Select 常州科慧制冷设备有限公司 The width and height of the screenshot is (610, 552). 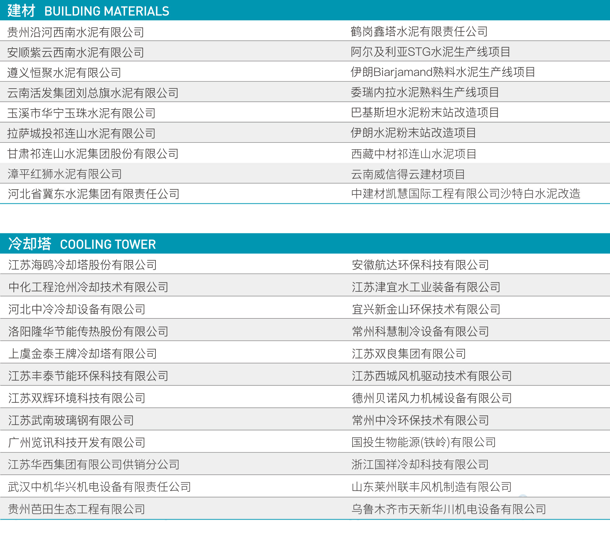point(420,331)
